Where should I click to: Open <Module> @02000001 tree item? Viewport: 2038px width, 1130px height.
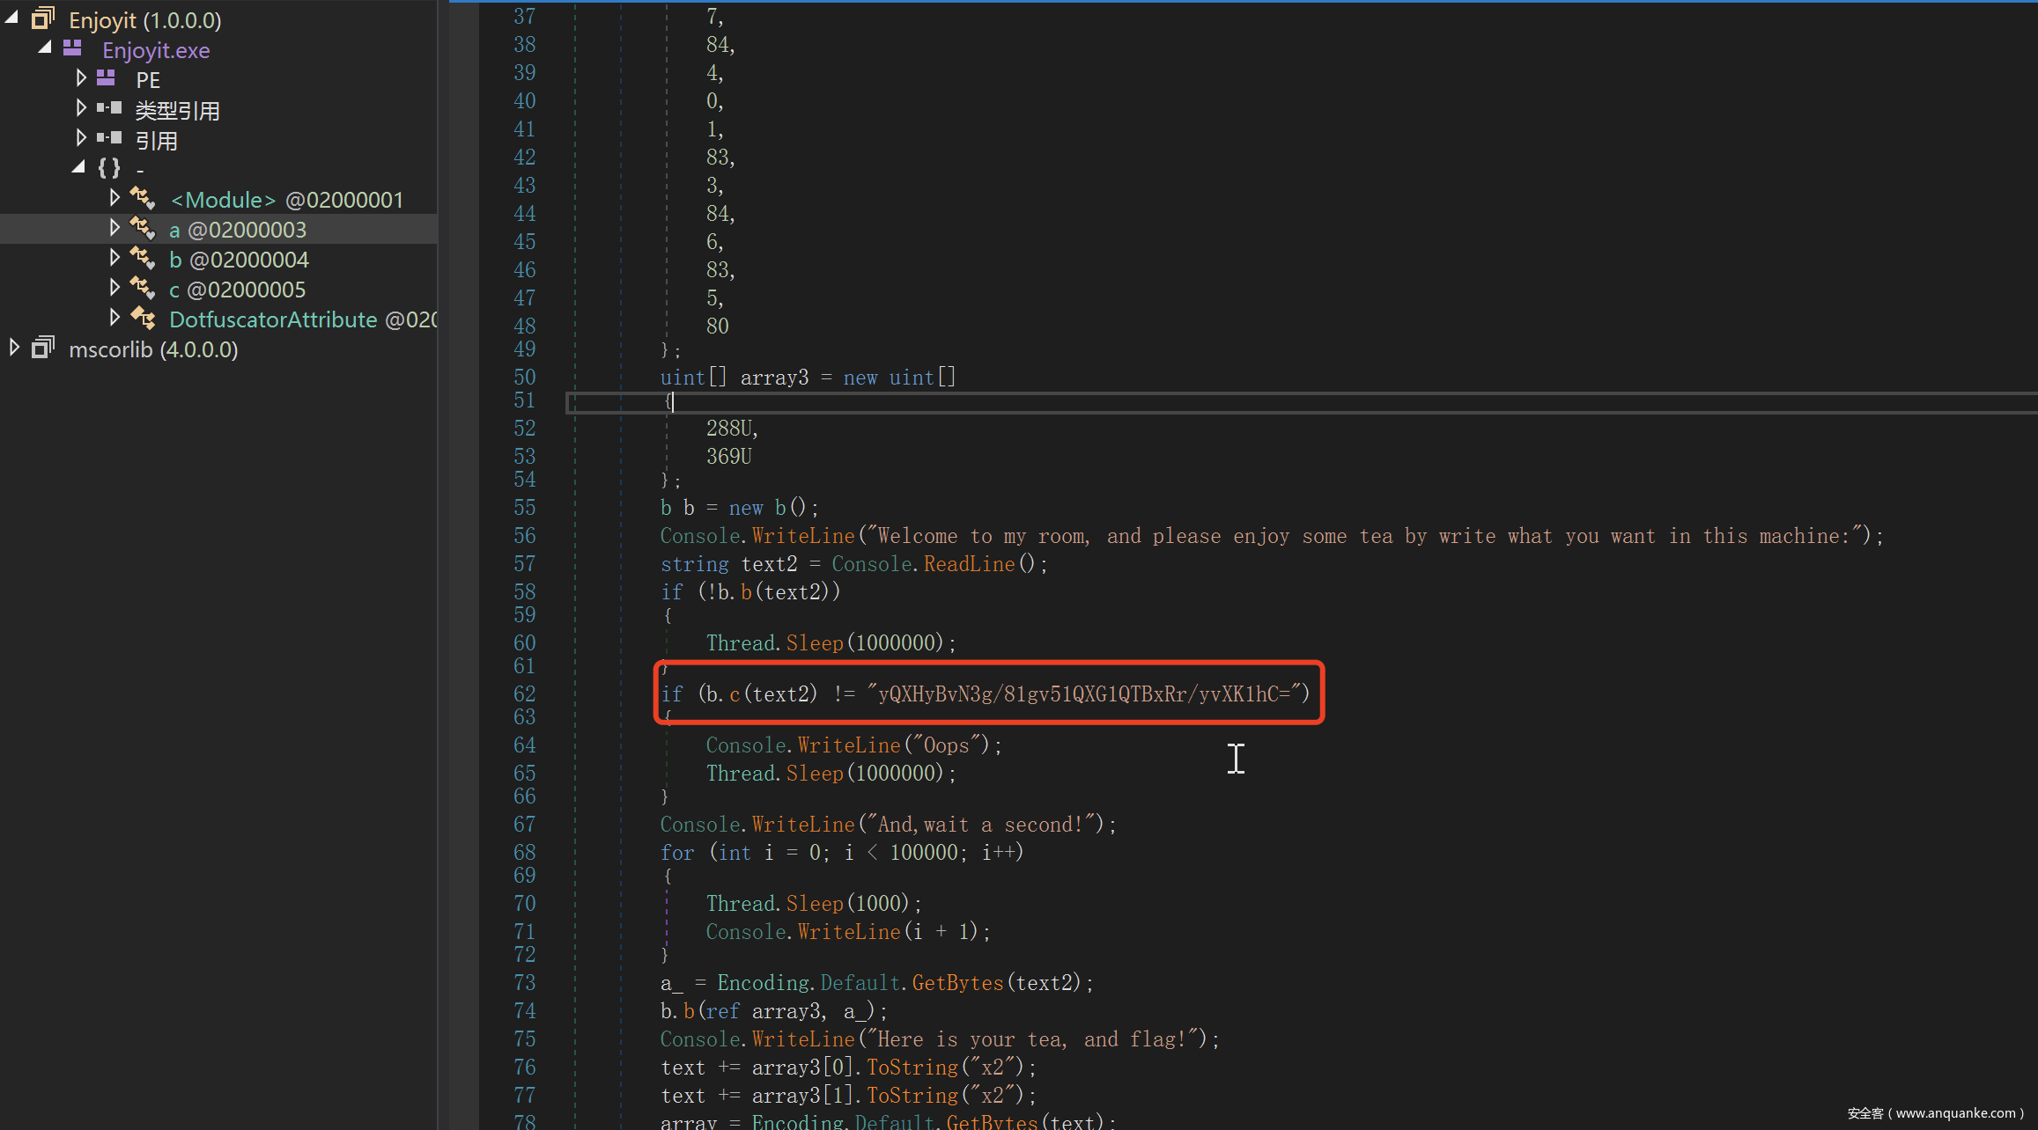(286, 200)
